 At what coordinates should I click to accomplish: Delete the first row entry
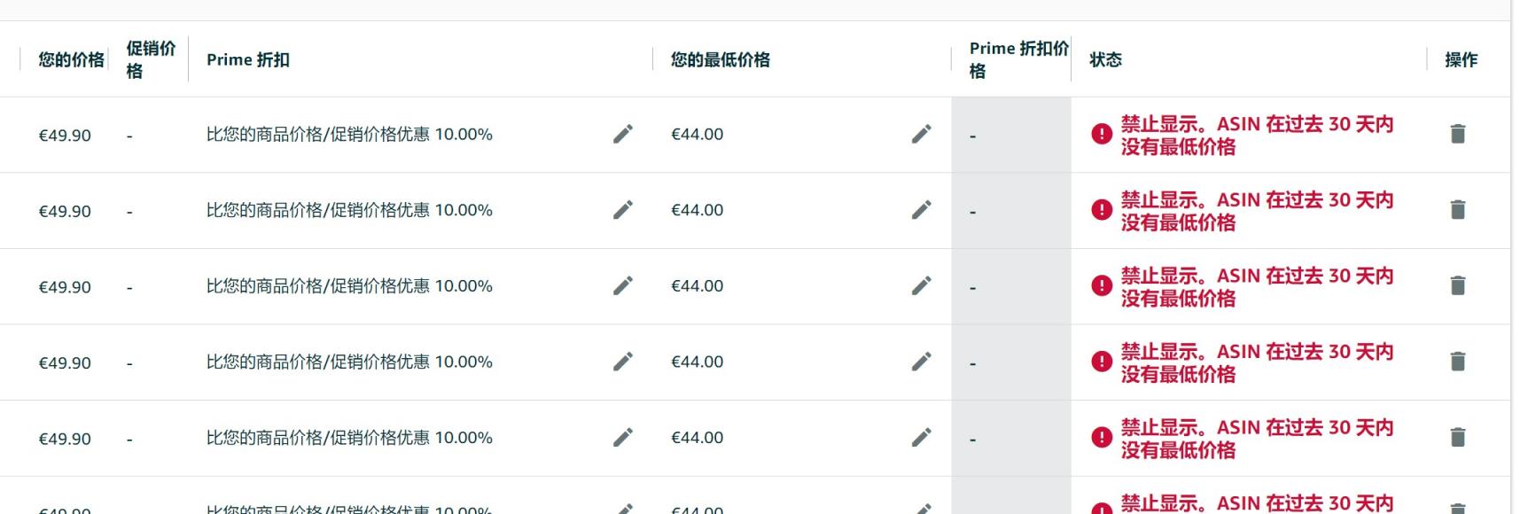[x=1458, y=134]
